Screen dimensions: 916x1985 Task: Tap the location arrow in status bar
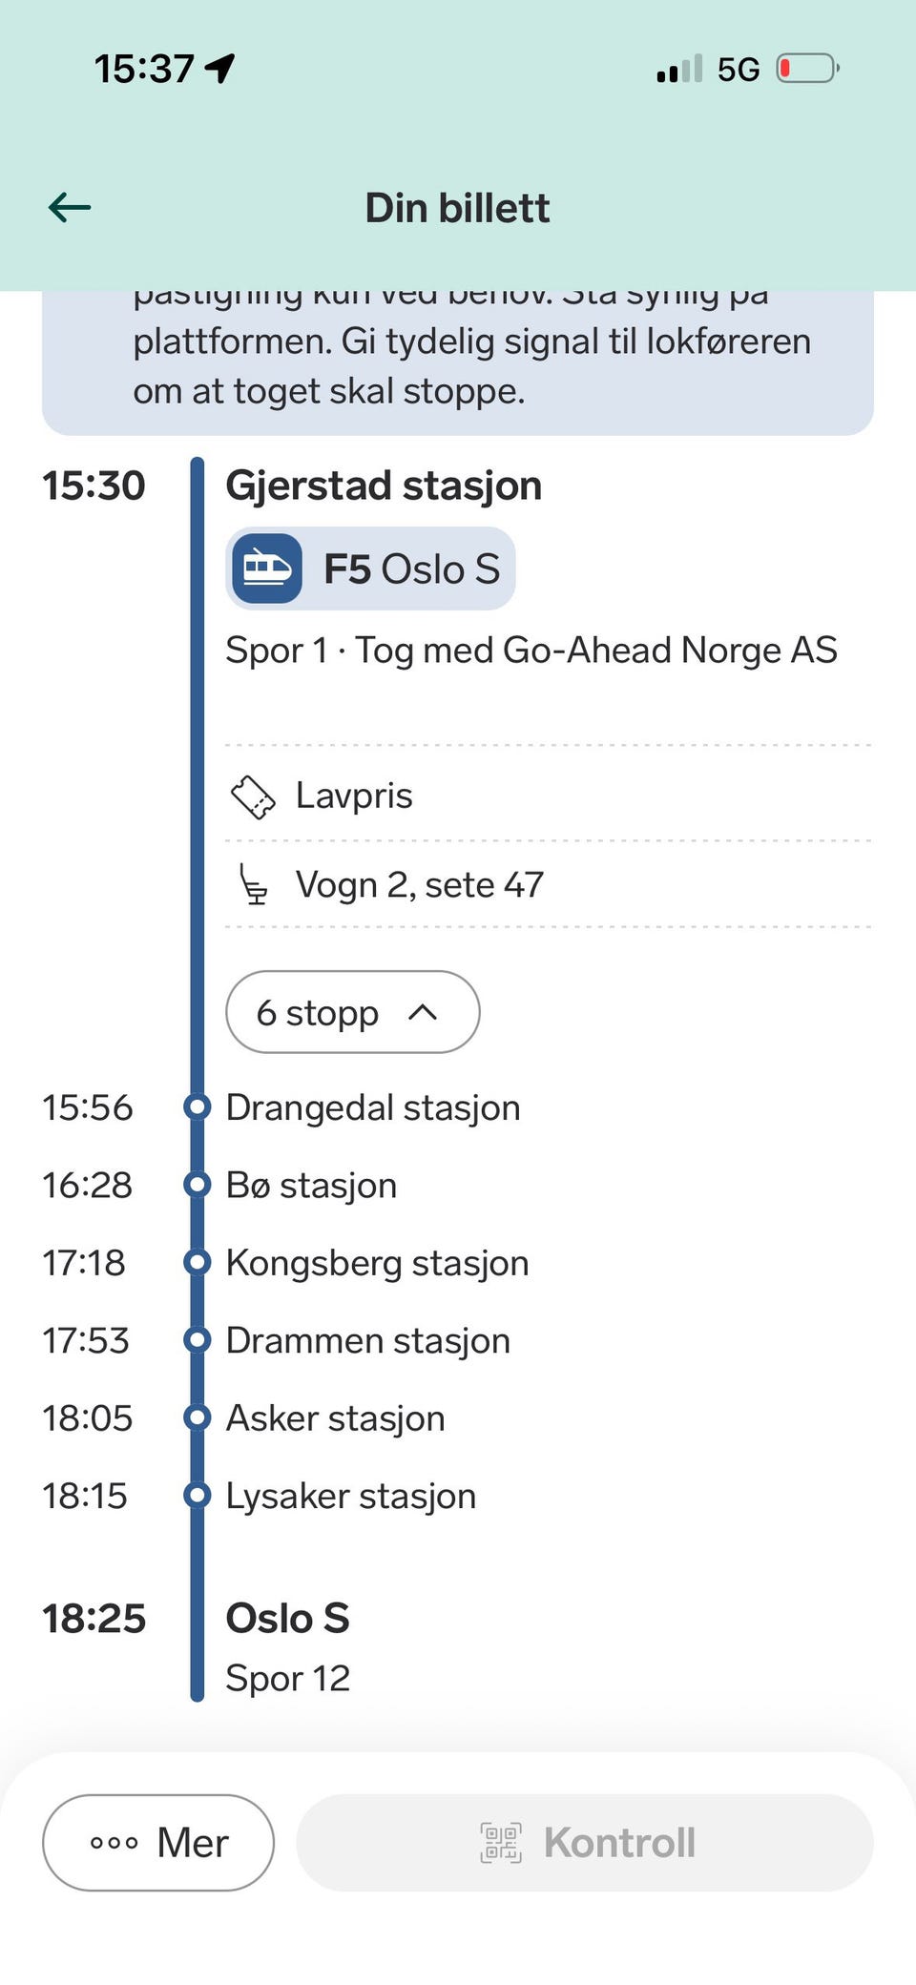pos(220,69)
